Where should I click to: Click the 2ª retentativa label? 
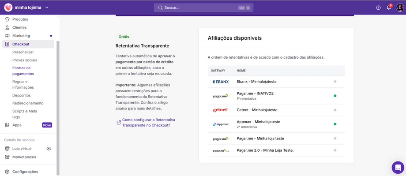click(247, 127)
